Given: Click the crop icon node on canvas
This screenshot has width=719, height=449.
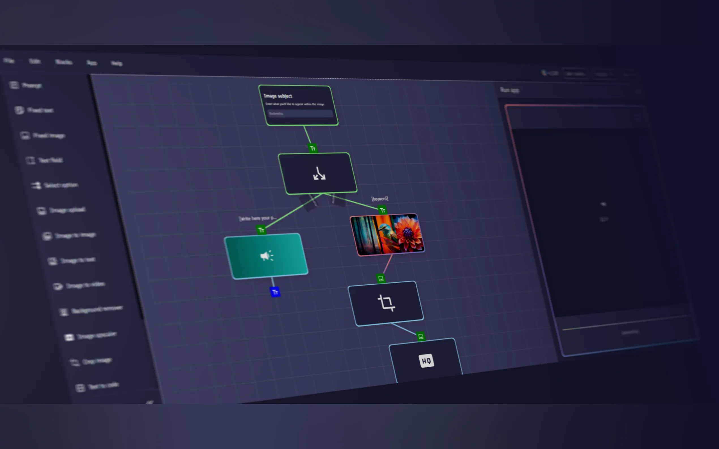Looking at the screenshot, I should (386, 303).
